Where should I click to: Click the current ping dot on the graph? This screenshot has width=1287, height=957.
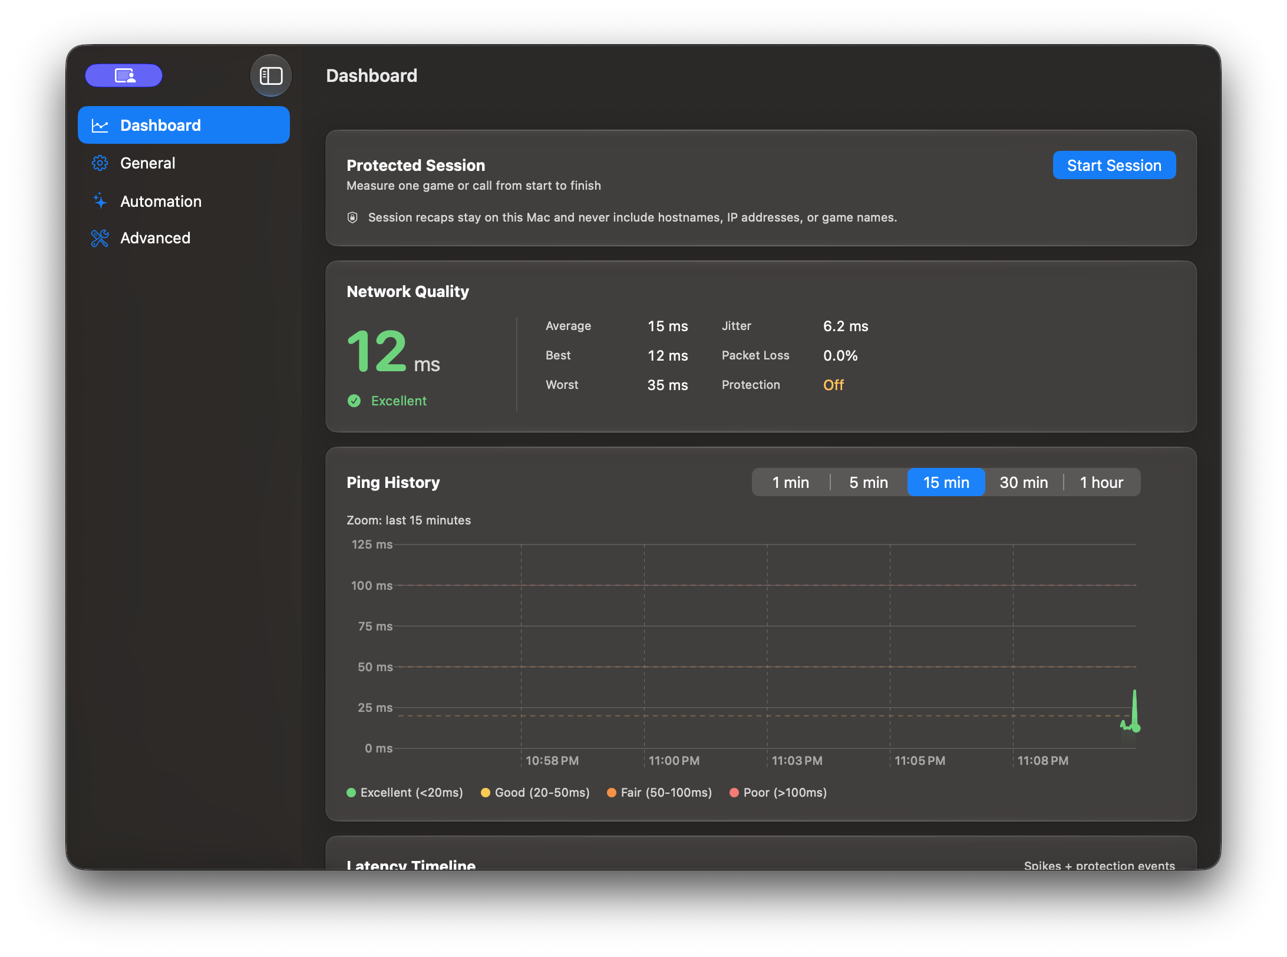coord(1136,728)
